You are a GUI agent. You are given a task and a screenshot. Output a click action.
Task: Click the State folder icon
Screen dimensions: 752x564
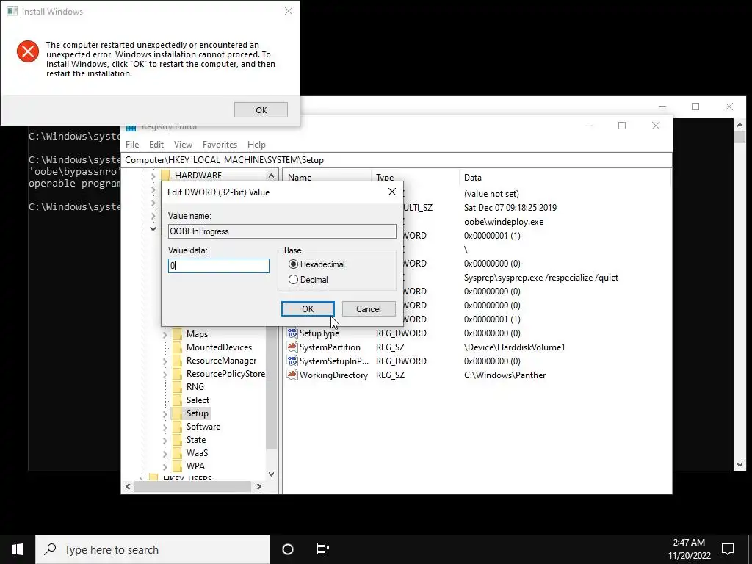pos(177,440)
